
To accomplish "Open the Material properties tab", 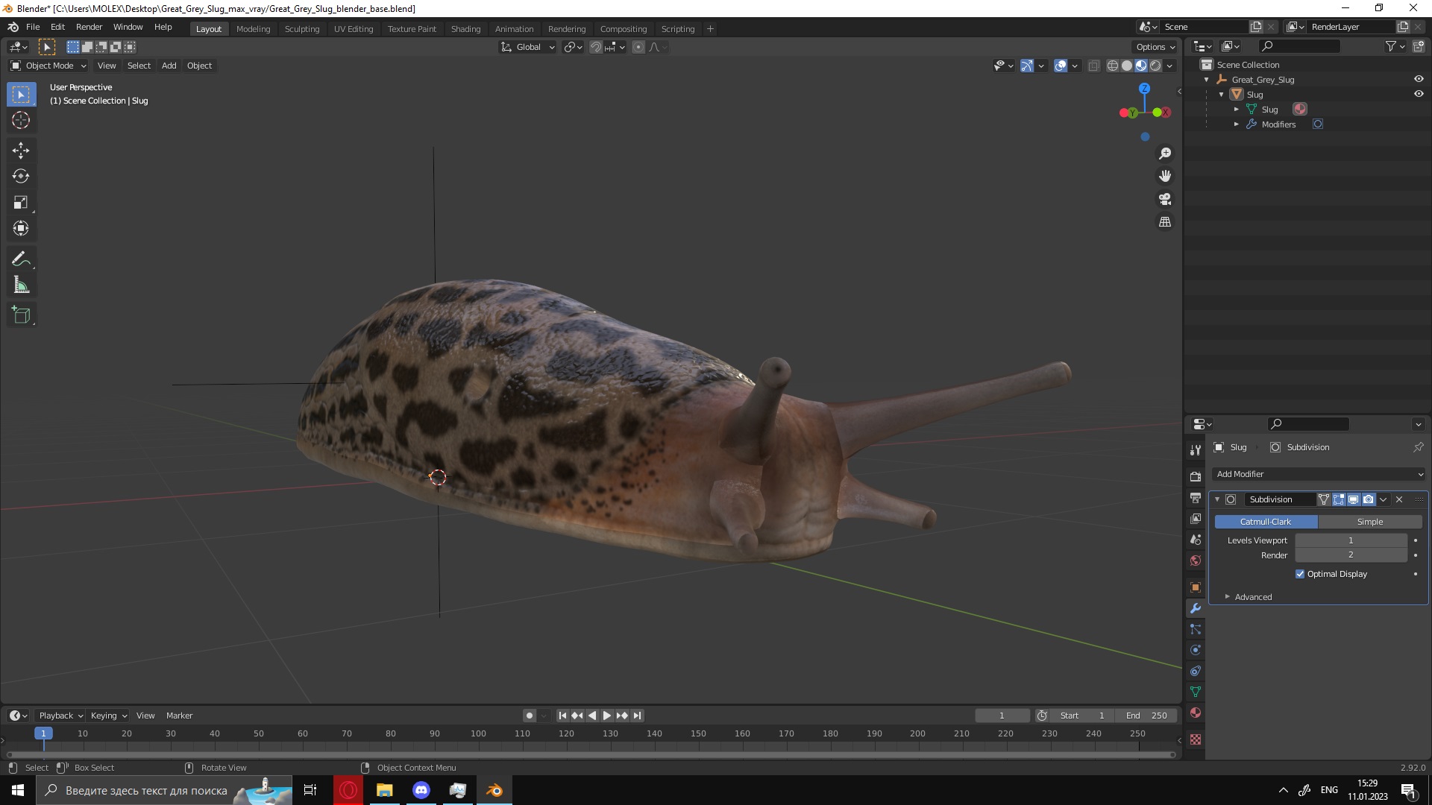I will click(x=1196, y=713).
